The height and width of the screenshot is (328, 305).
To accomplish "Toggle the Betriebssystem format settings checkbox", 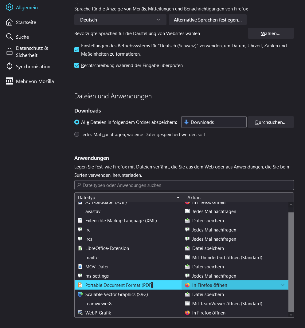I will (x=77, y=50).
